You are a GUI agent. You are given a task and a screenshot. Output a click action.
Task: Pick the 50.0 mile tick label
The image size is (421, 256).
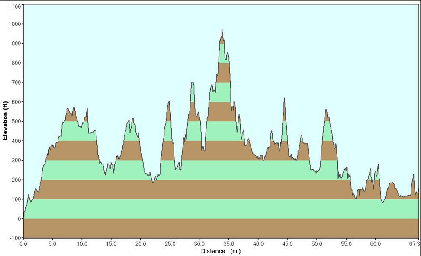coord(317,244)
